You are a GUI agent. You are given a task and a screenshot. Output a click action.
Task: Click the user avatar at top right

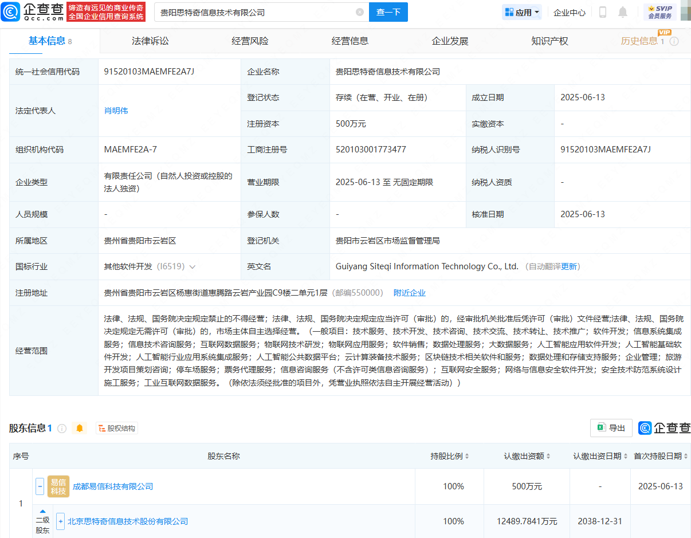[685, 11]
